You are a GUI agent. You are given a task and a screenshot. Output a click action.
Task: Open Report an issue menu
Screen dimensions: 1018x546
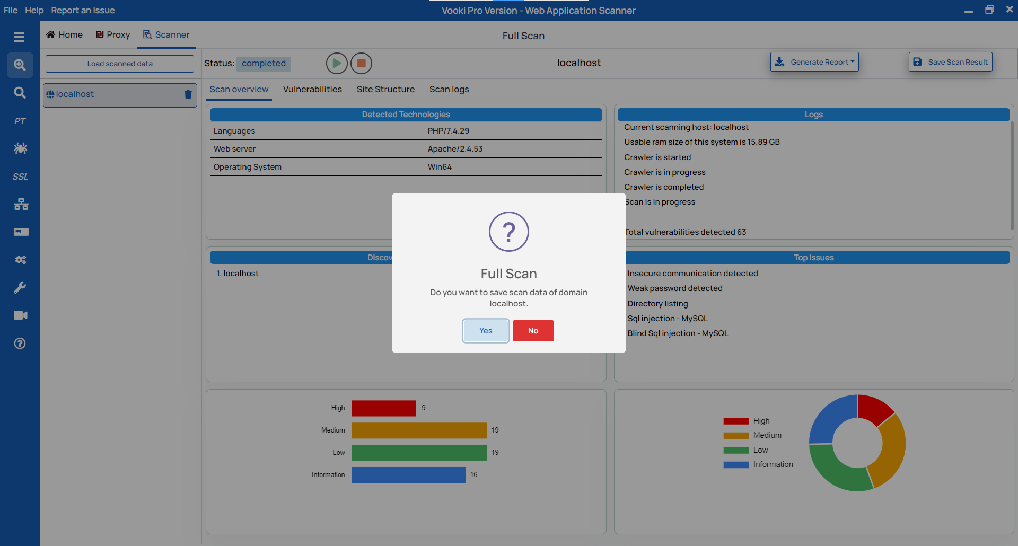tap(83, 10)
